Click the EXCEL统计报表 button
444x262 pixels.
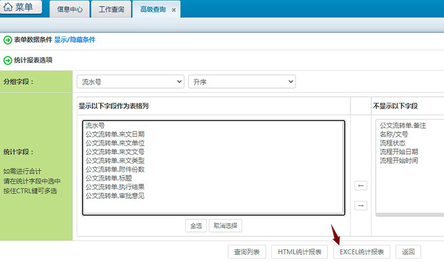362,251
